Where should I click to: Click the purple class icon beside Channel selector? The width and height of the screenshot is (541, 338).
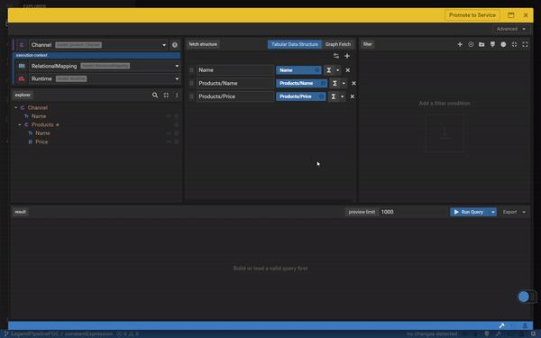[x=22, y=45]
